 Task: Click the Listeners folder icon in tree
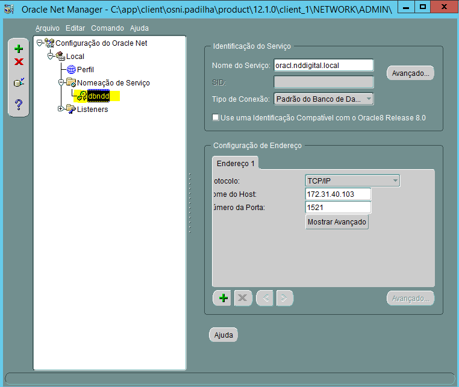(x=70, y=109)
